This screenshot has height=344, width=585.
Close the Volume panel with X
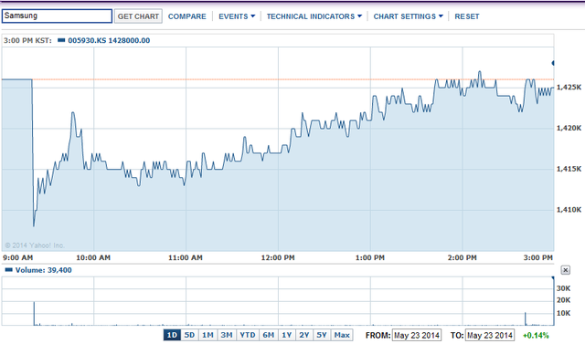(566, 270)
